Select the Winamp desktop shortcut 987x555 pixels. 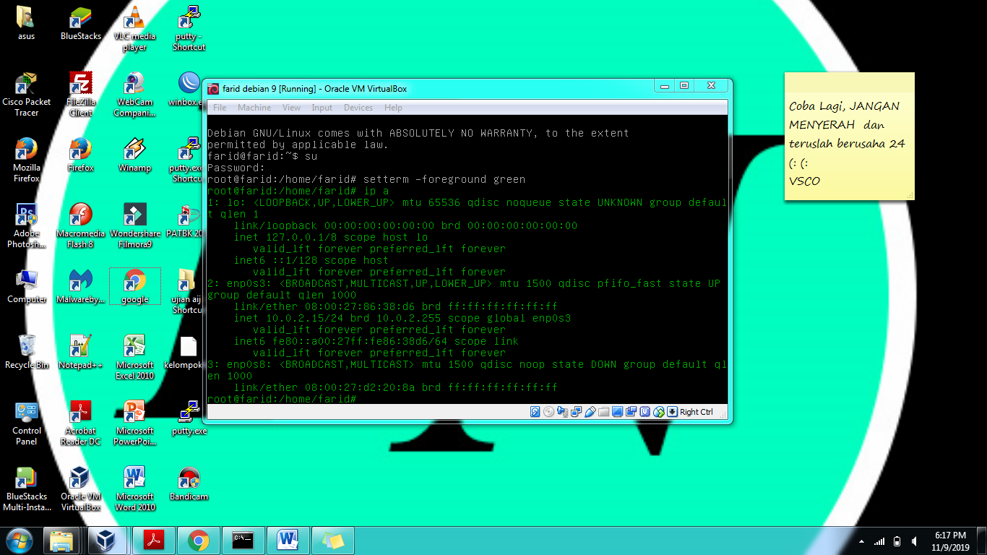tap(134, 155)
